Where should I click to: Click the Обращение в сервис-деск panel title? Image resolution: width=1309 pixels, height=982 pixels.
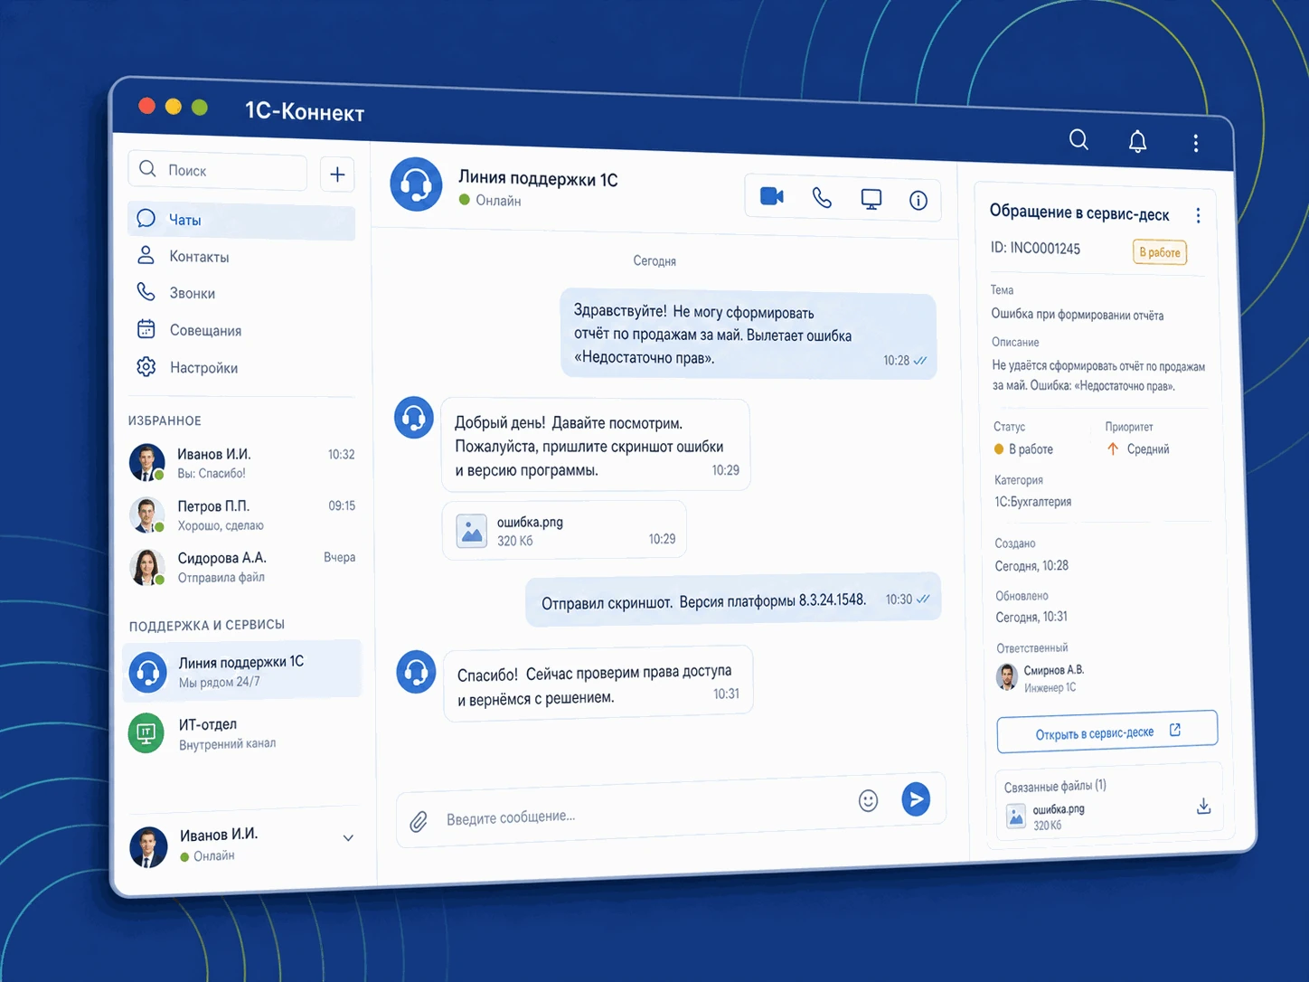tap(1079, 212)
